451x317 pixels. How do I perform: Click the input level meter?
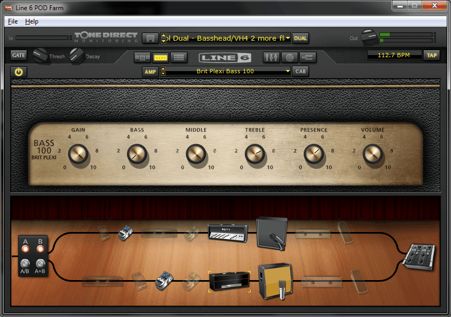[43, 37]
